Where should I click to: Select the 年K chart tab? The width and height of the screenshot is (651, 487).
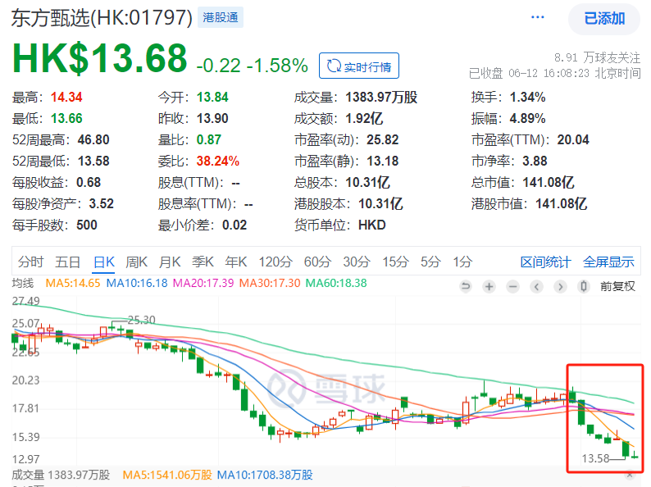coord(236,262)
